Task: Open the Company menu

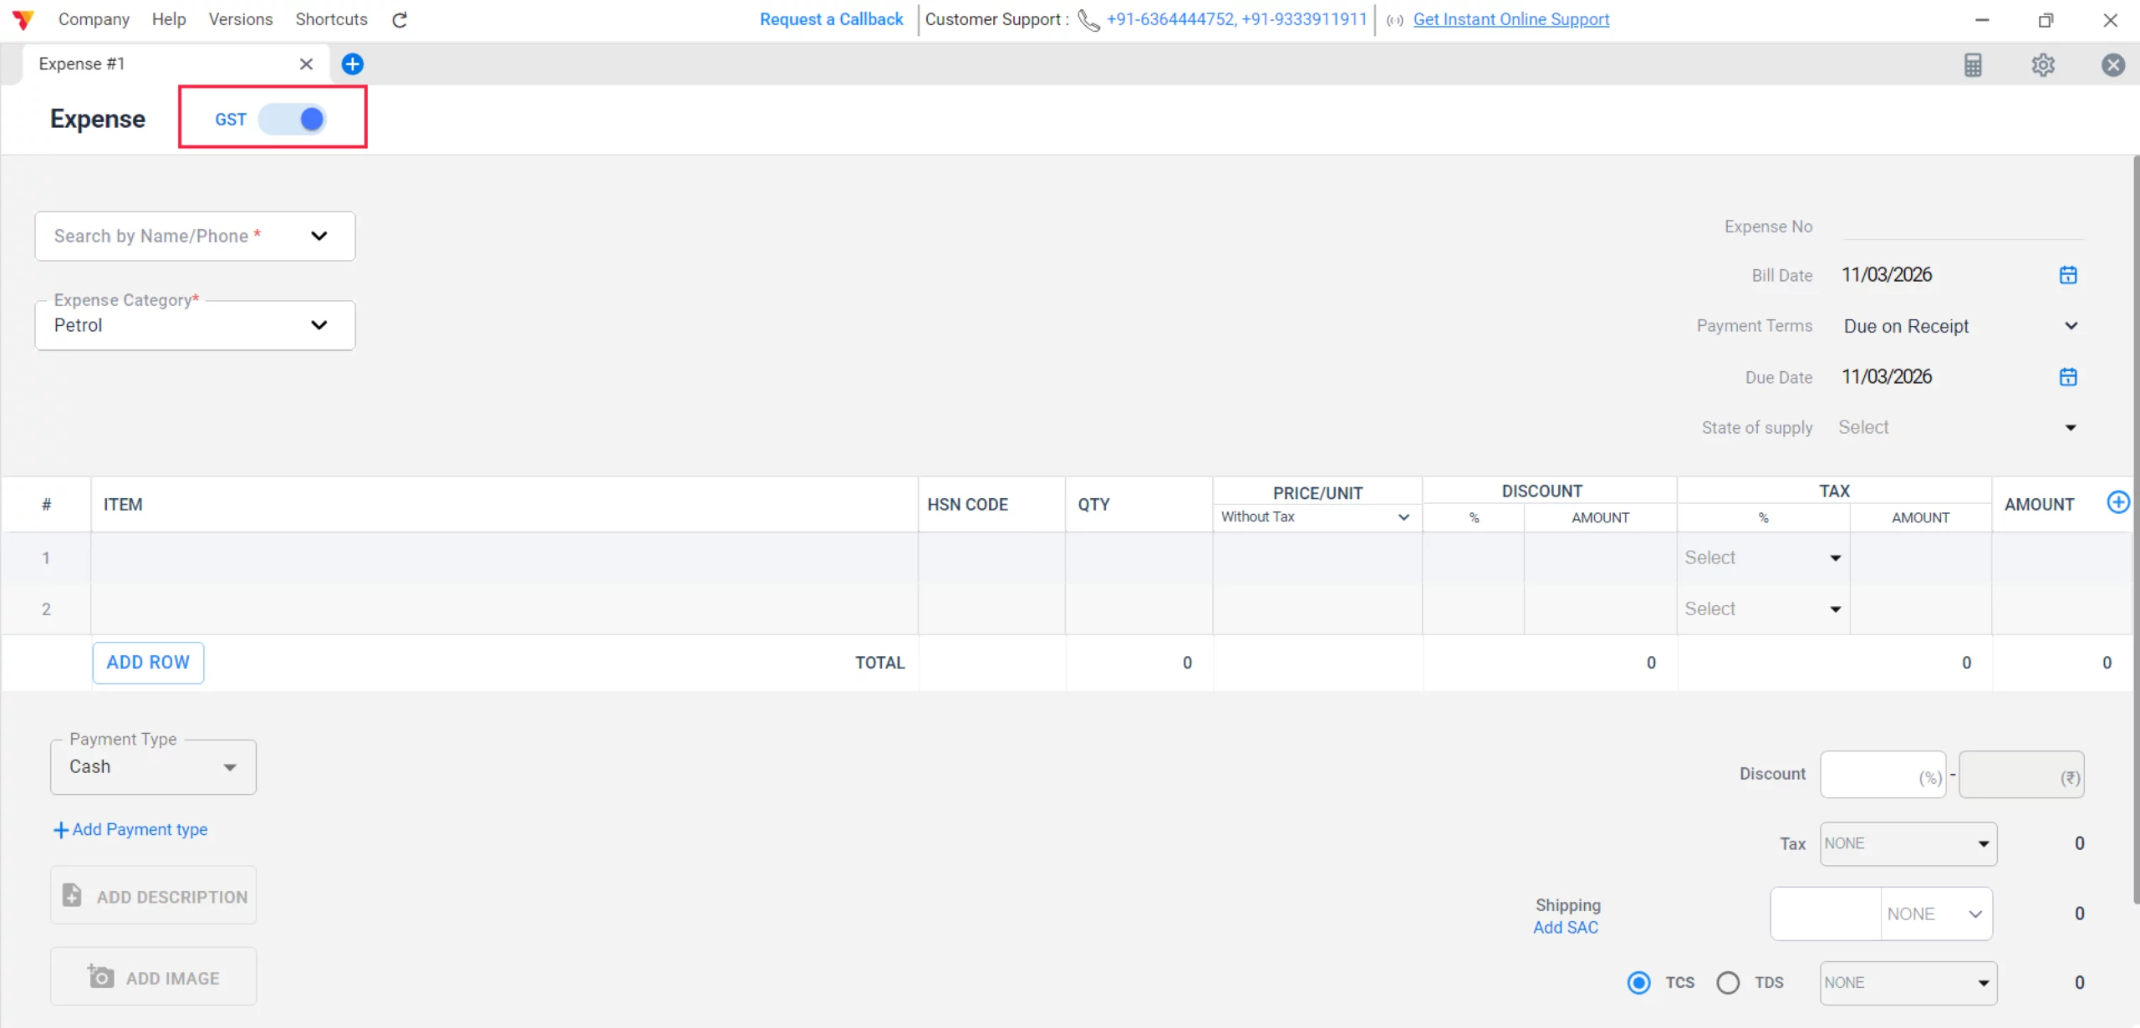Action: 94,19
